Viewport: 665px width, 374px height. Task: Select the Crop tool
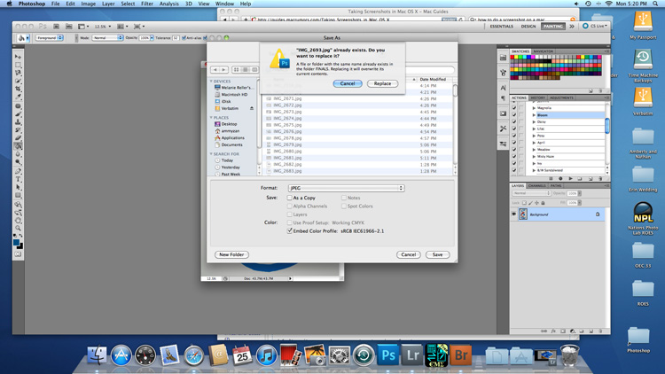click(x=18, y=89)
